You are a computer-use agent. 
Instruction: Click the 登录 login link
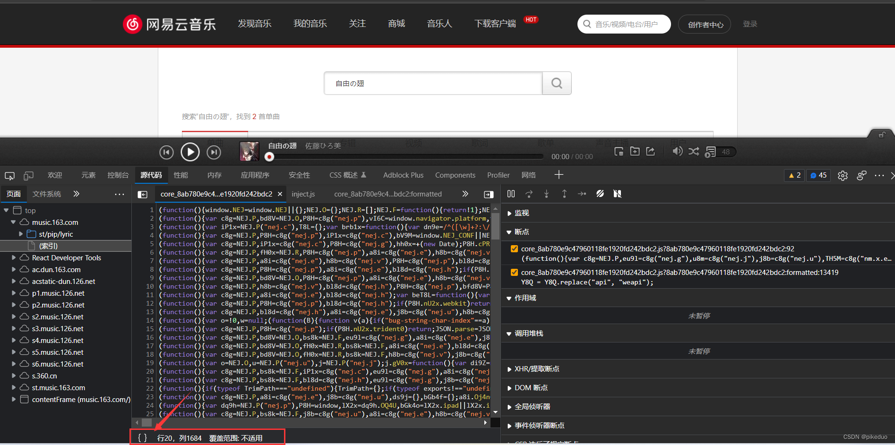750,24
